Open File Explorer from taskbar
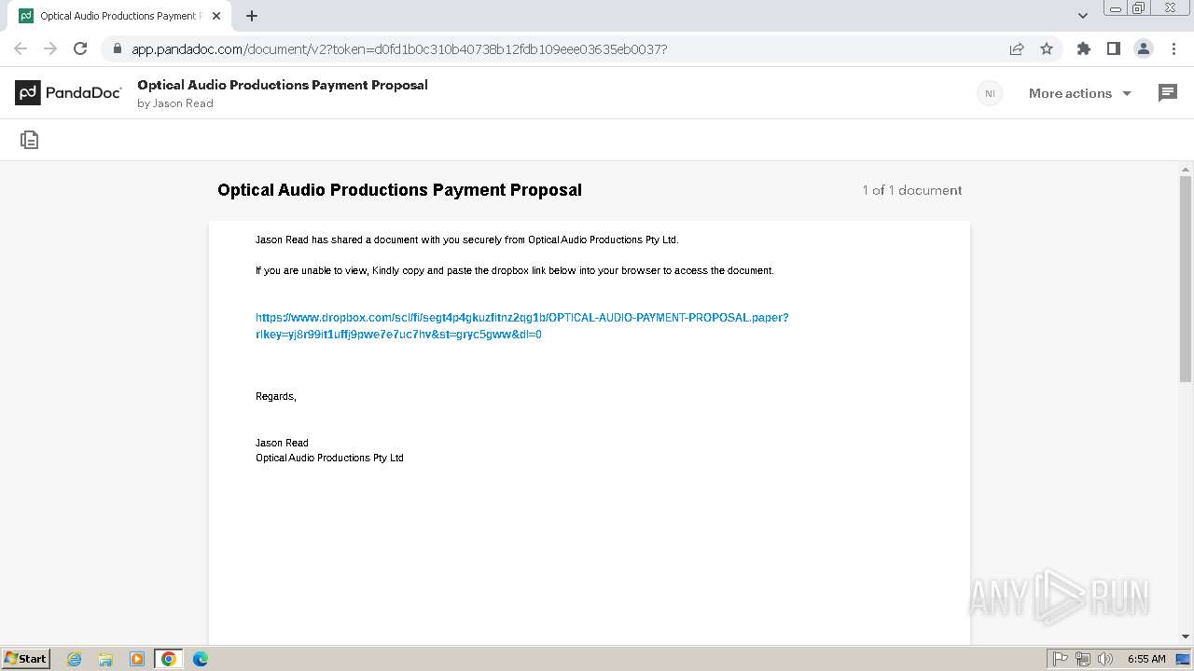The width and height of the screenshot is (1194, 671). 105,659
